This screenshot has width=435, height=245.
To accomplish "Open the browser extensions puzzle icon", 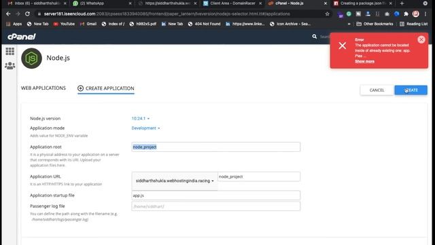I will [406, 14].
